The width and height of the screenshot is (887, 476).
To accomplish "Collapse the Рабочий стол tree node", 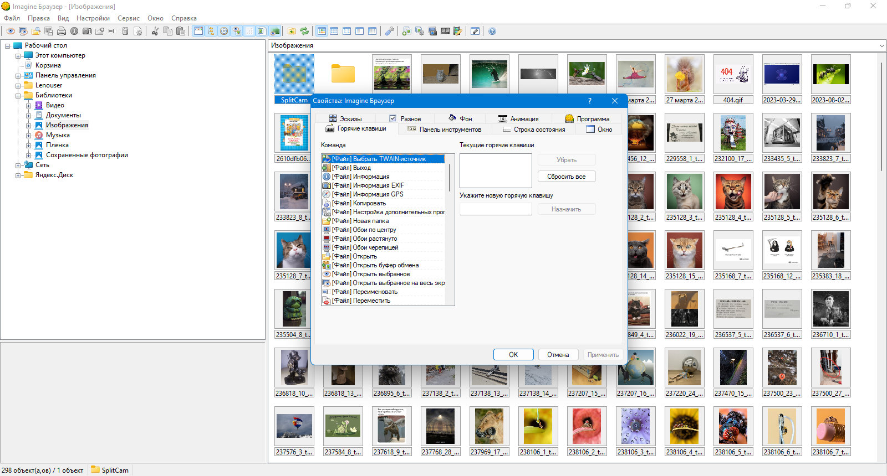I will click(x=8, y=45).
